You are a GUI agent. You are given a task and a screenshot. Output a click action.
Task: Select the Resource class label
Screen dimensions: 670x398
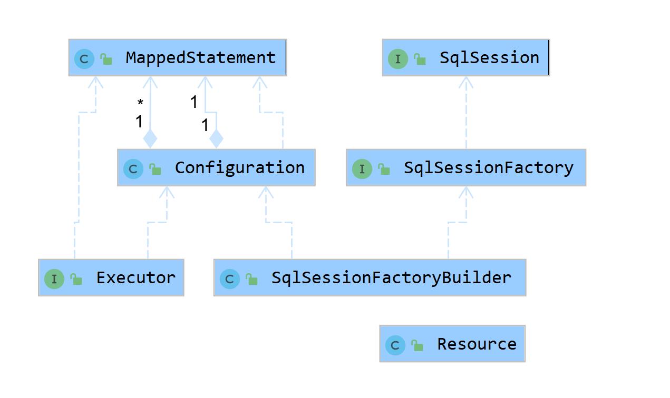[477, 344]
